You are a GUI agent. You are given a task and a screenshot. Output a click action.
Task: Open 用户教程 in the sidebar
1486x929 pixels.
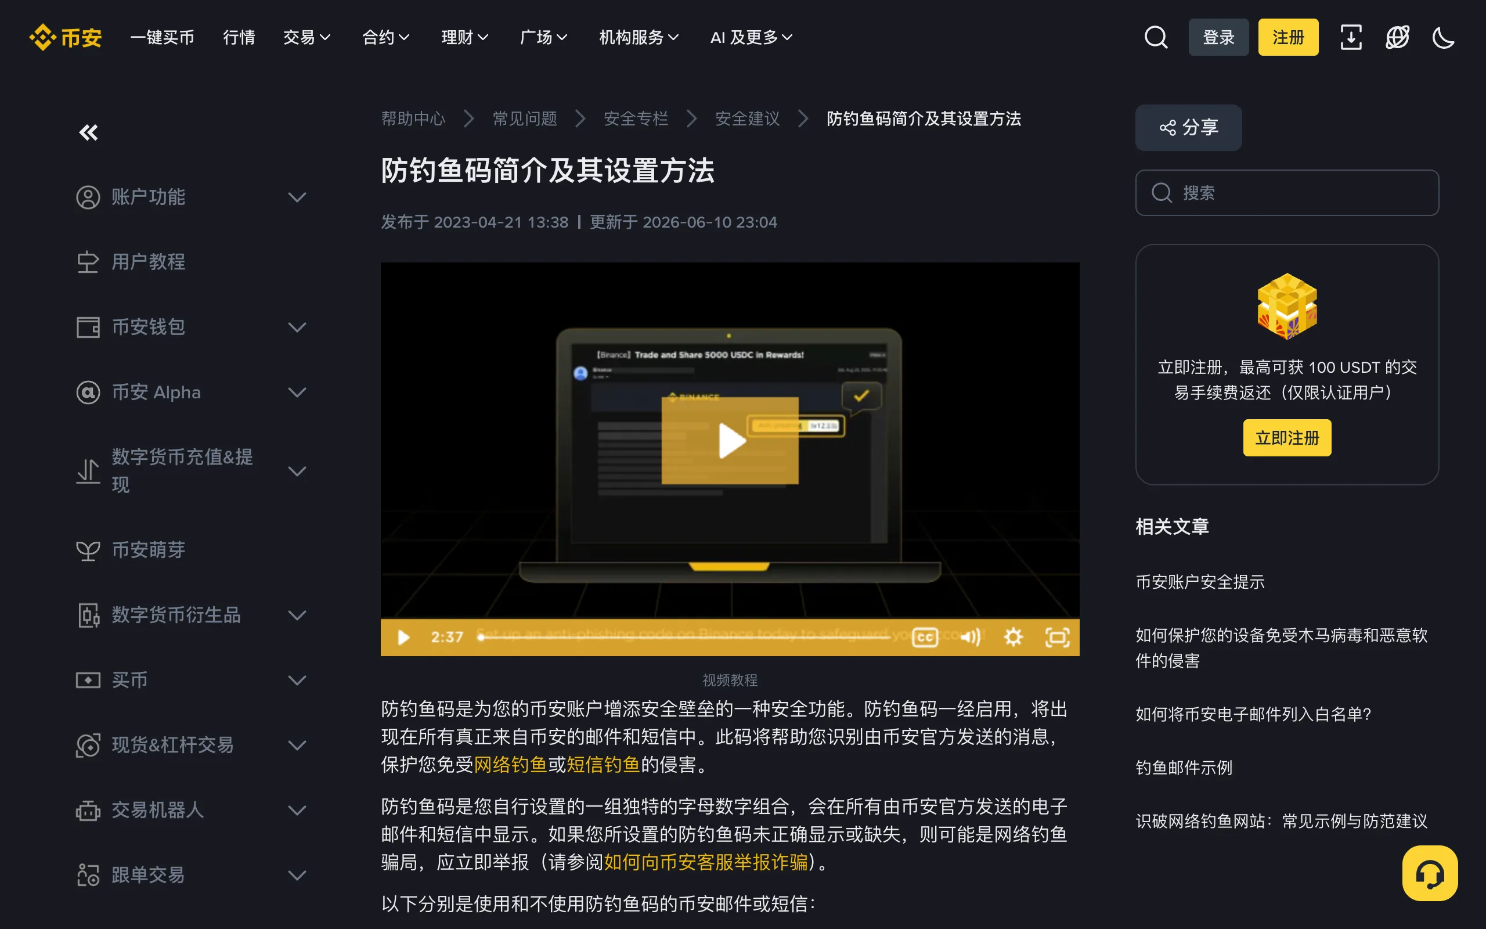(148, 262)
